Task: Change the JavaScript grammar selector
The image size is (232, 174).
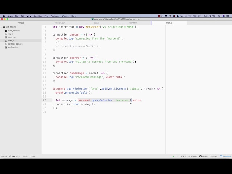Action: coord(192,156)
